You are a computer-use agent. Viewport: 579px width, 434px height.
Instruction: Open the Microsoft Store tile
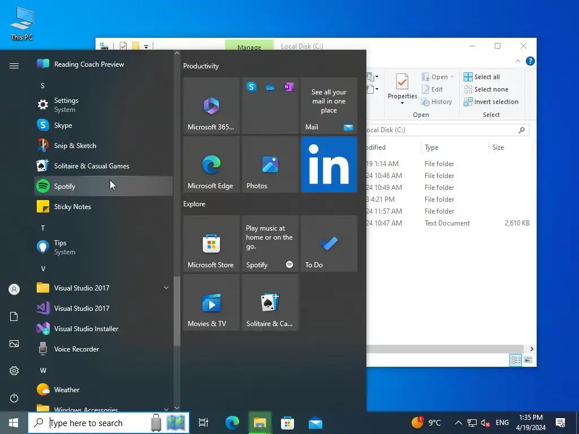point(211,244)
